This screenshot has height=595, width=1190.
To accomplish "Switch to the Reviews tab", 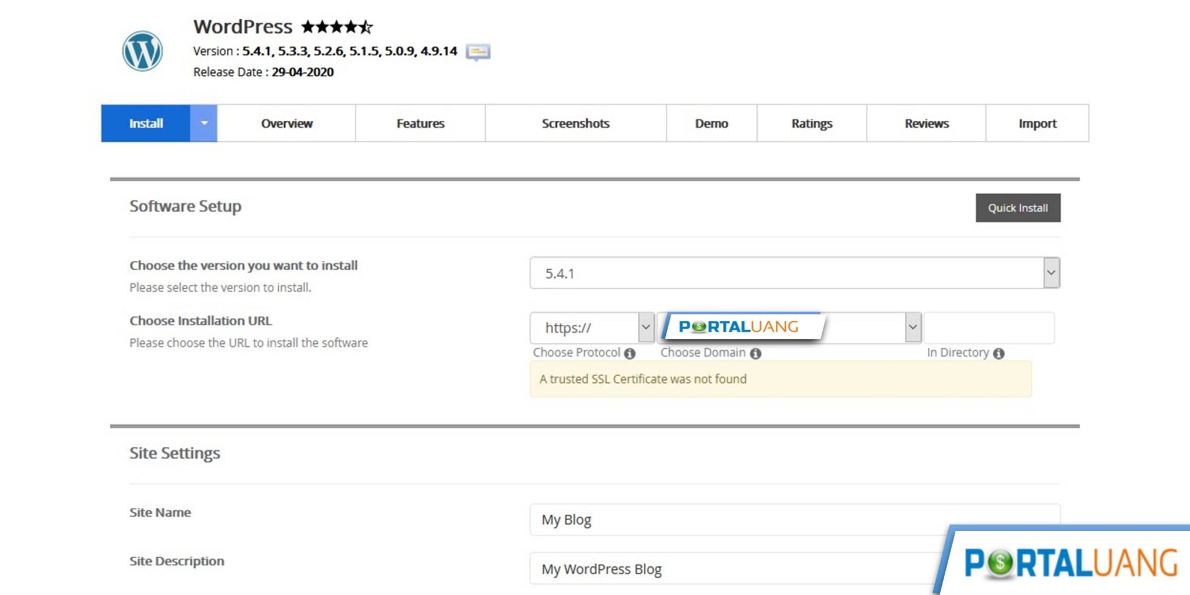I will pos(926,123).
